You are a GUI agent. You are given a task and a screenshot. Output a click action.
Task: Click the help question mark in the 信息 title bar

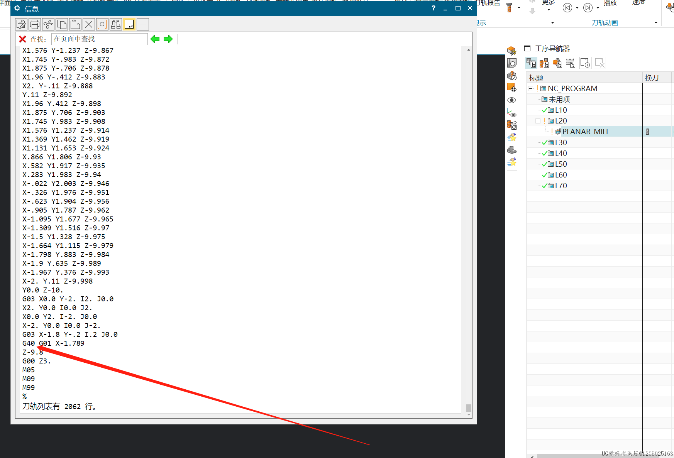(x=434, y=8)
